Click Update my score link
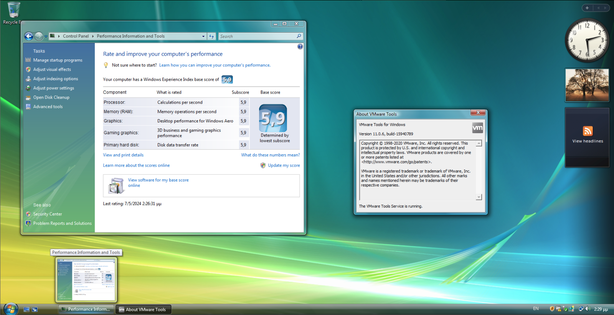614x315 pixels. [x=284, y=165]
